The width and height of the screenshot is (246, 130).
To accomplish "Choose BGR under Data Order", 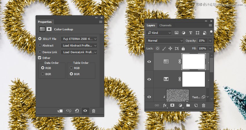I will click(x=43, y=74).
